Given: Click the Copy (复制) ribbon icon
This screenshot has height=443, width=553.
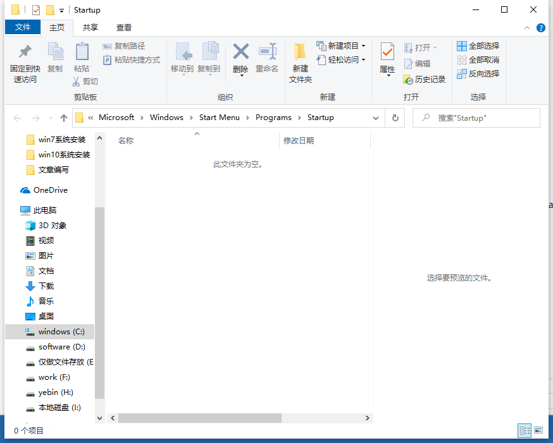Looking at the screenshot, I should point(56,52).
